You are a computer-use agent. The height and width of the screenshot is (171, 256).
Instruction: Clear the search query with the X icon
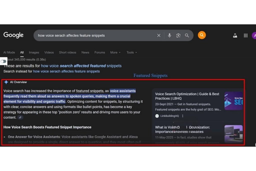pyautogui.click(x=159, y=35)
